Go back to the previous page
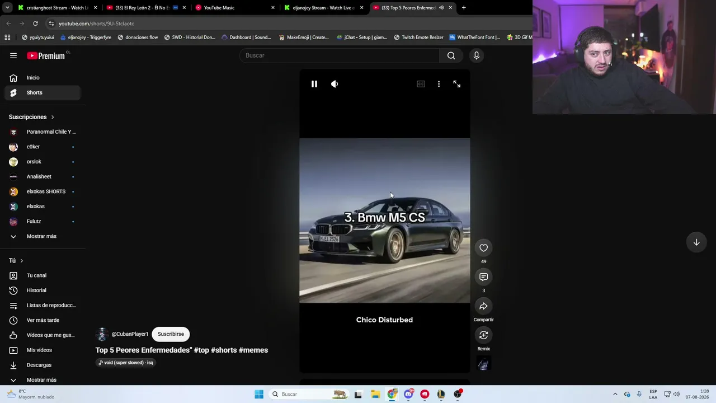 tap(8, 24)
